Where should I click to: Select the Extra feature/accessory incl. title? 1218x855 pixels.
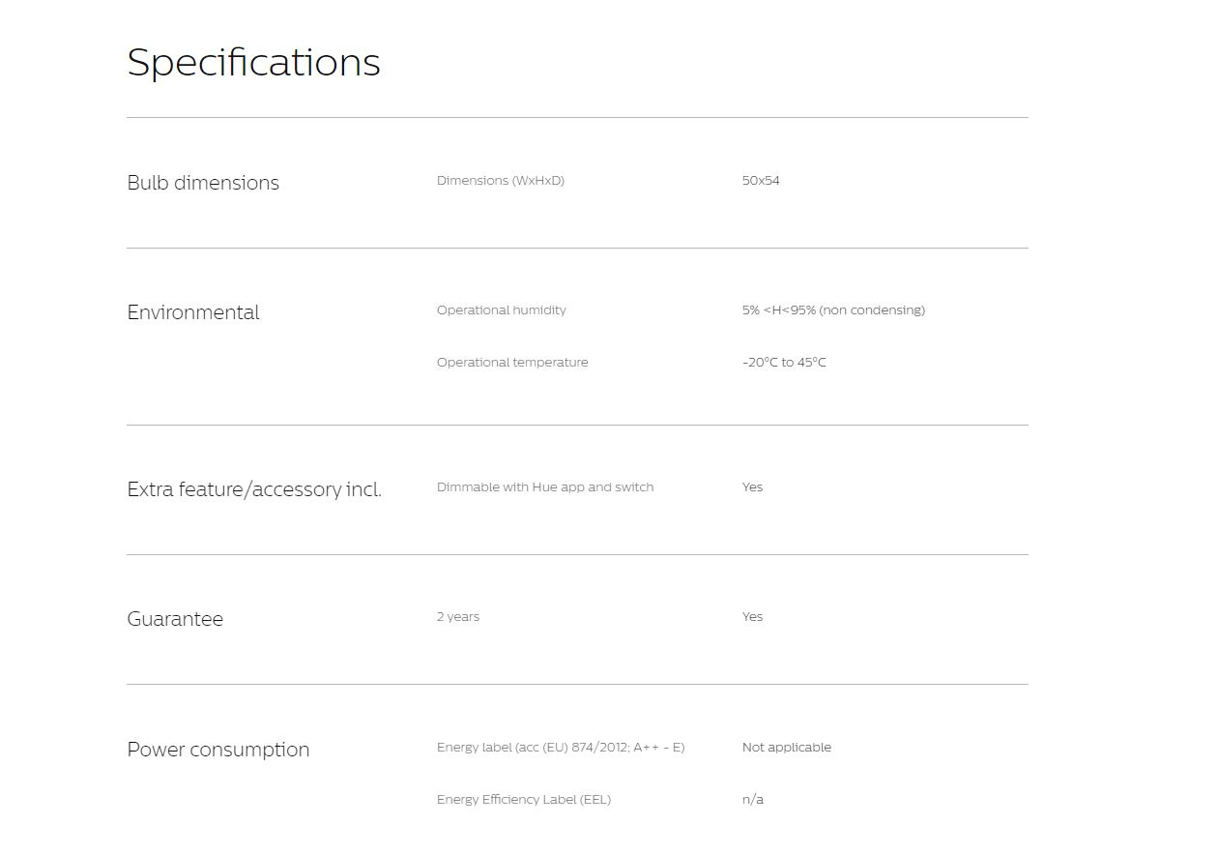(254, 489)
